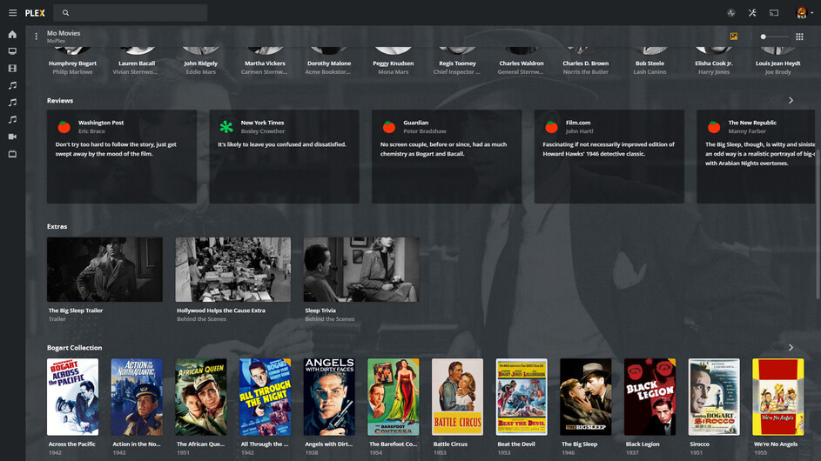Open the Live TV icon in sidebar
The height and width of the screenshot is (461, 821).
click(12, 154)
